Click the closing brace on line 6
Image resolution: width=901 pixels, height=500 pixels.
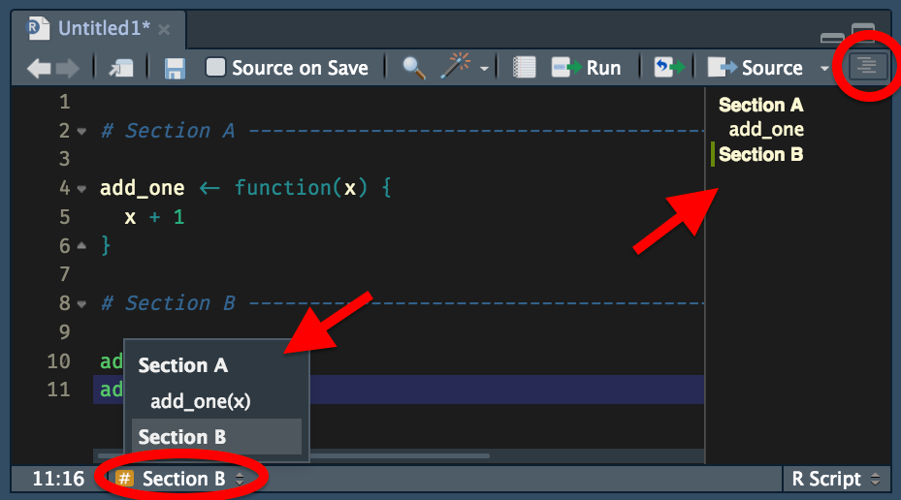coord(106,246)
